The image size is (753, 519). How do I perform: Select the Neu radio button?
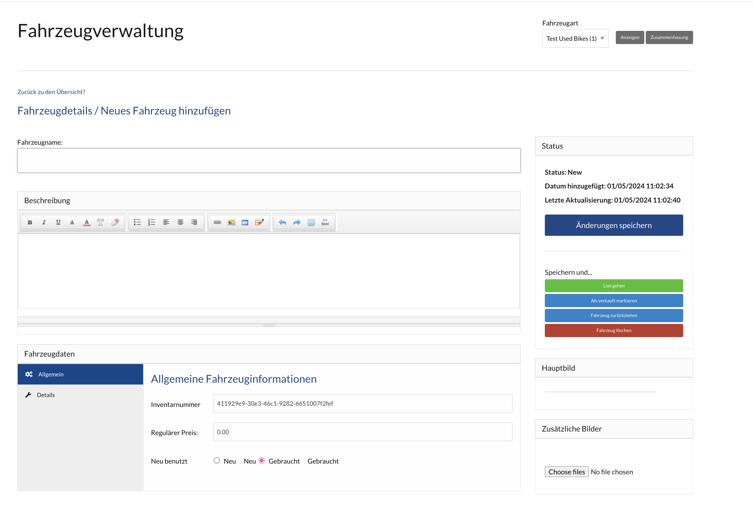[x=217, y=461]
